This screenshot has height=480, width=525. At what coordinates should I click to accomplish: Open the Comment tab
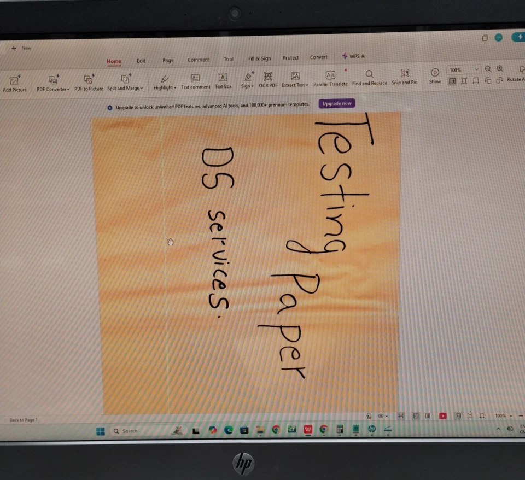click(198, 60)
